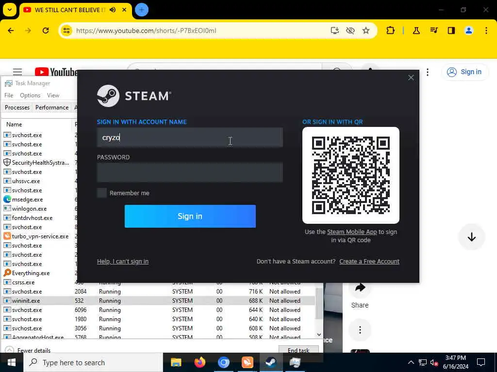The height and width of the screenshot is (372, 497).
Task: Mute the tab via its speaker icon
Action: 113,10
